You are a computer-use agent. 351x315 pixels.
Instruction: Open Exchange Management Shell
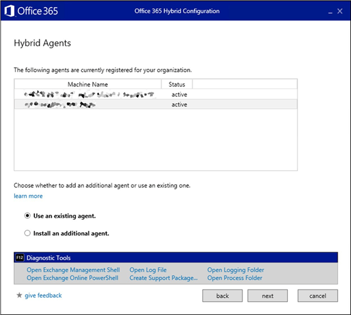pos(73,270)
